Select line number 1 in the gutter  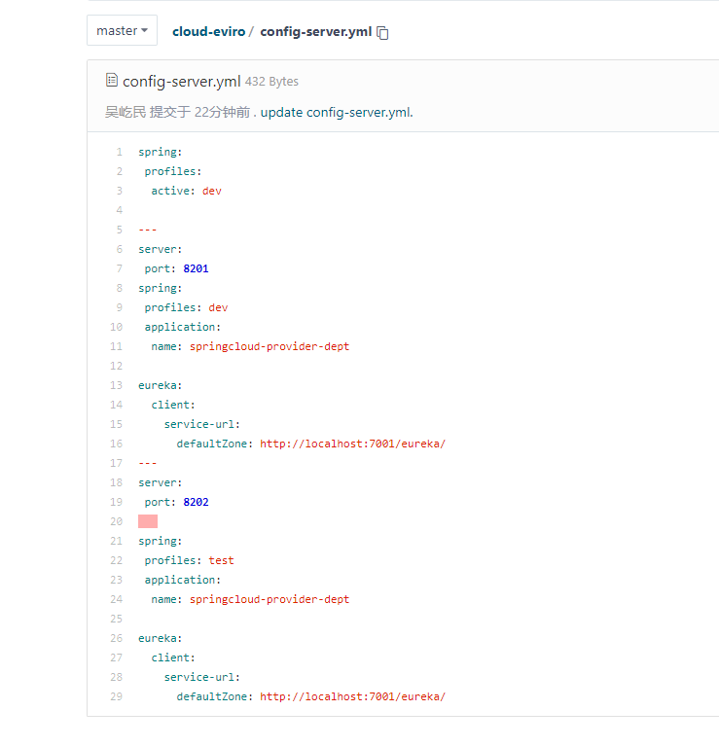coord(119,152)
